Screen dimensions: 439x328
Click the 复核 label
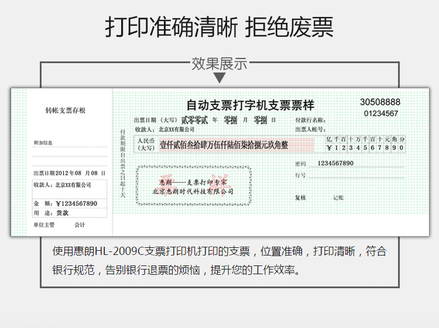click(x=300, y=198)
